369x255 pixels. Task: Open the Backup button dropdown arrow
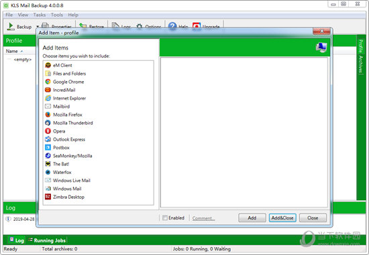click(38, 27)
